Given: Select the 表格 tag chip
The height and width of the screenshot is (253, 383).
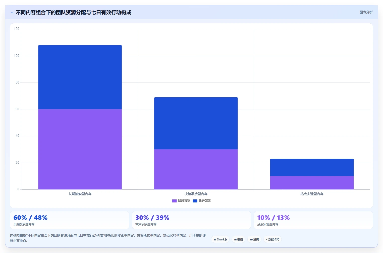Looking at the screenshot, I should click(x=238, y=239).
